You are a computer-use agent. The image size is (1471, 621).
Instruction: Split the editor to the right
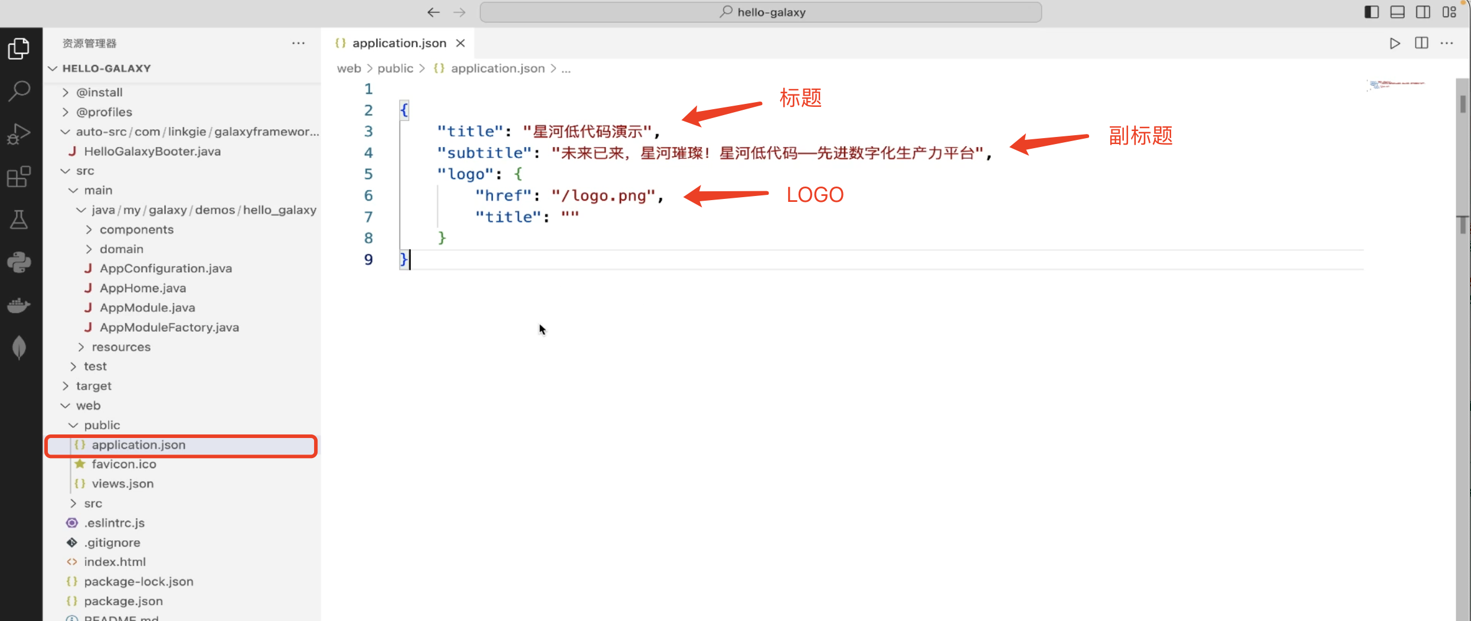1421,43
